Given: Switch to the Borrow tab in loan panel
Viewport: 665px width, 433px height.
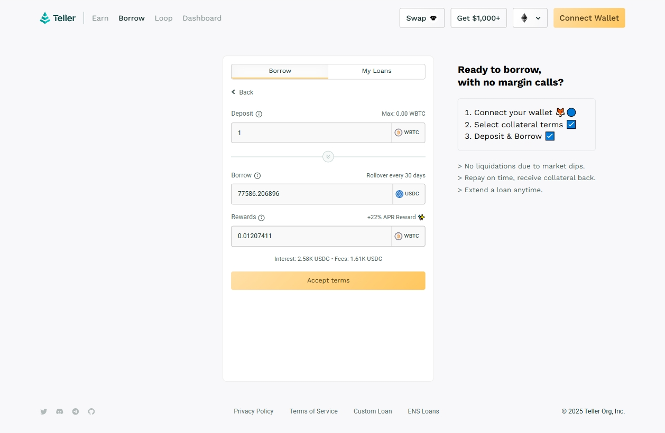Looking at the screenshot, I should pyautogui.click(x=280, y=71).
